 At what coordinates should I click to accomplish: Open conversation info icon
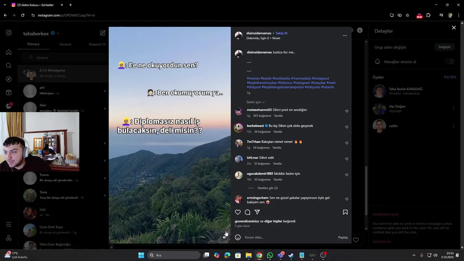360,30
